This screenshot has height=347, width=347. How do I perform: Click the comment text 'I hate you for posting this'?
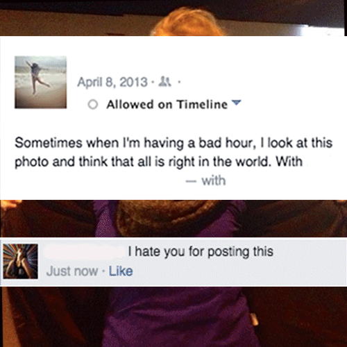201,252
